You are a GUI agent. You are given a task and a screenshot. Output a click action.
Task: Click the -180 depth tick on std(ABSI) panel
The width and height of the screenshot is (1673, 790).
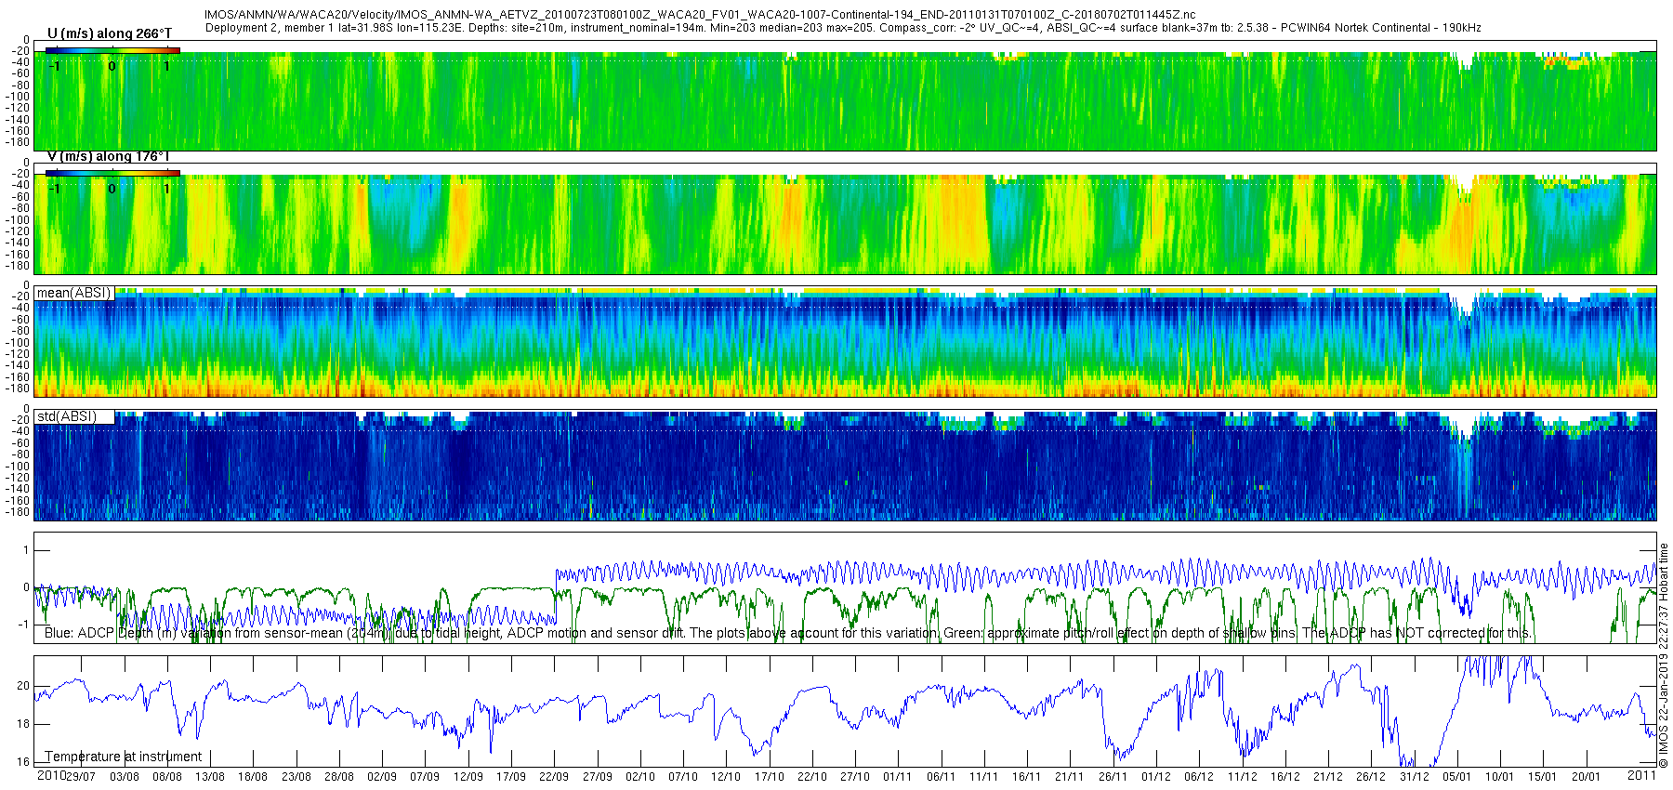tap(19, 512)
